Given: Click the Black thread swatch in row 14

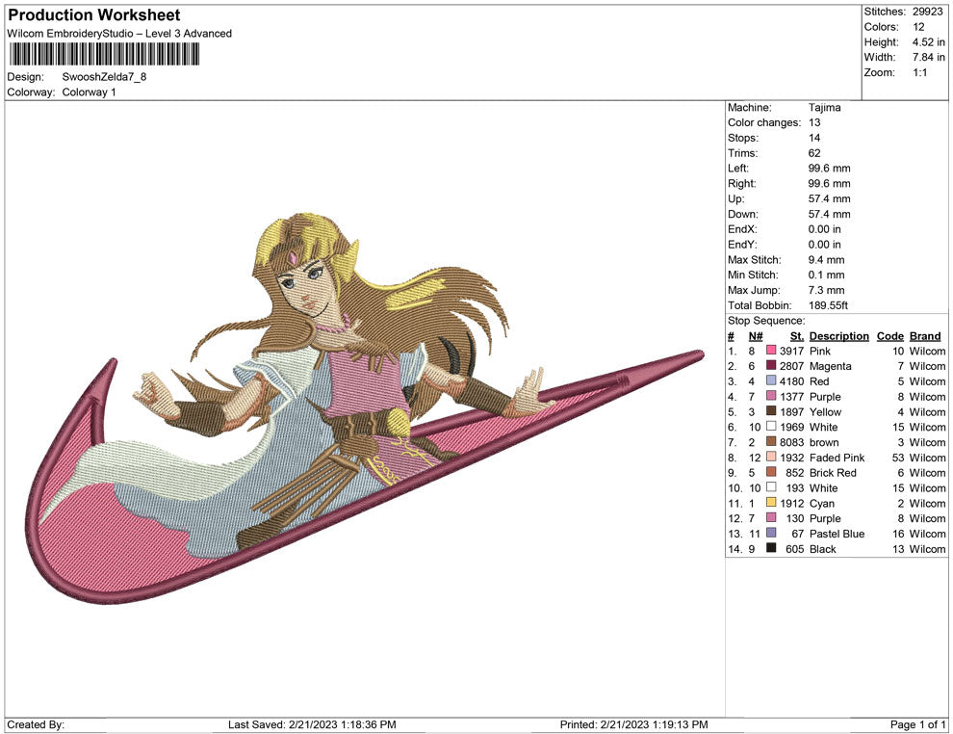Looking at the screenshot, I should [x=771, y=548].
